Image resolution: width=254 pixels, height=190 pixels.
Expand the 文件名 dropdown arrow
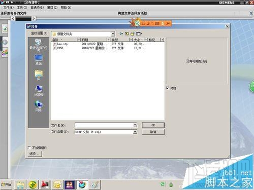pos(135,125)
